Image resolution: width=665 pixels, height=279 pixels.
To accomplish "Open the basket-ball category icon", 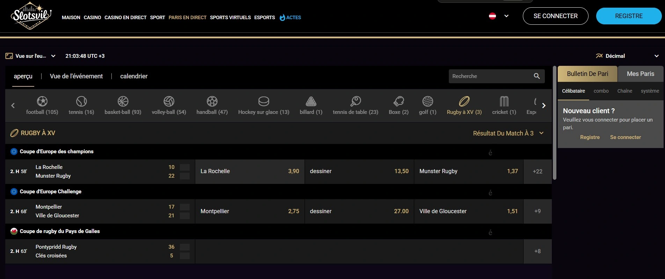I will (123, 102).
